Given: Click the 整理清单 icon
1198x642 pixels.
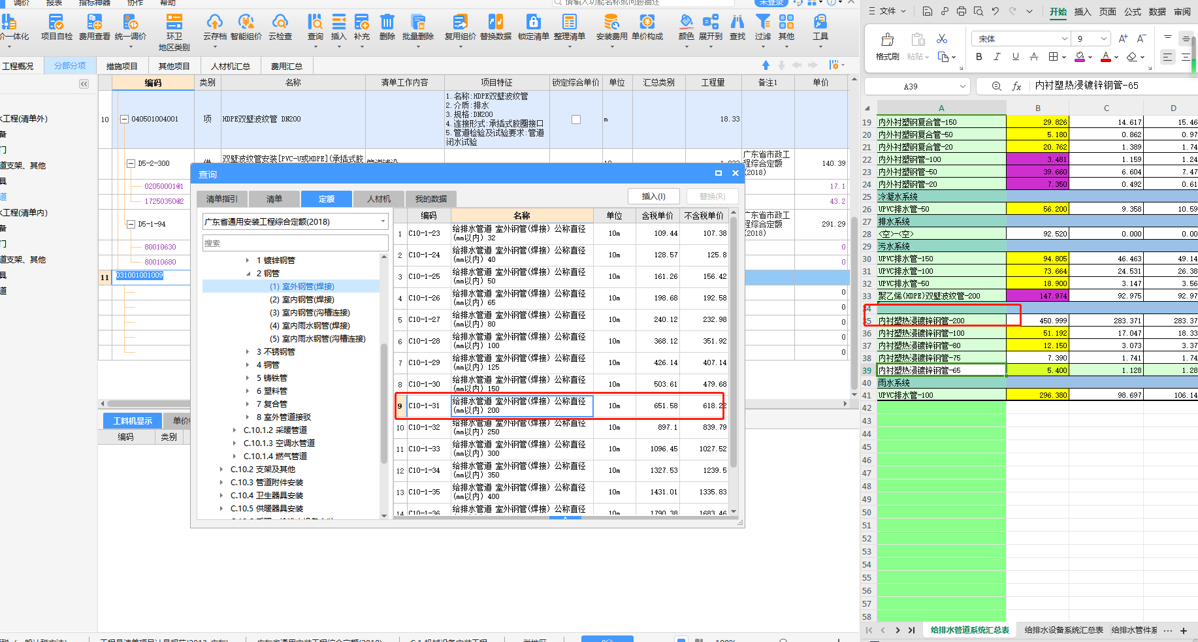Looking at the screenshot, I should 570,27.
